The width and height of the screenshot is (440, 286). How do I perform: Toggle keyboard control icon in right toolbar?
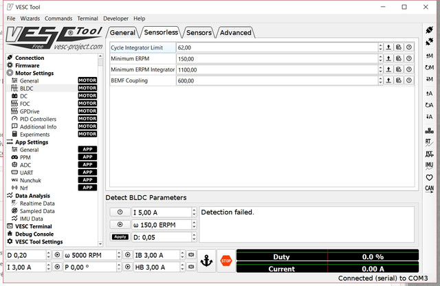pos(429,131)
